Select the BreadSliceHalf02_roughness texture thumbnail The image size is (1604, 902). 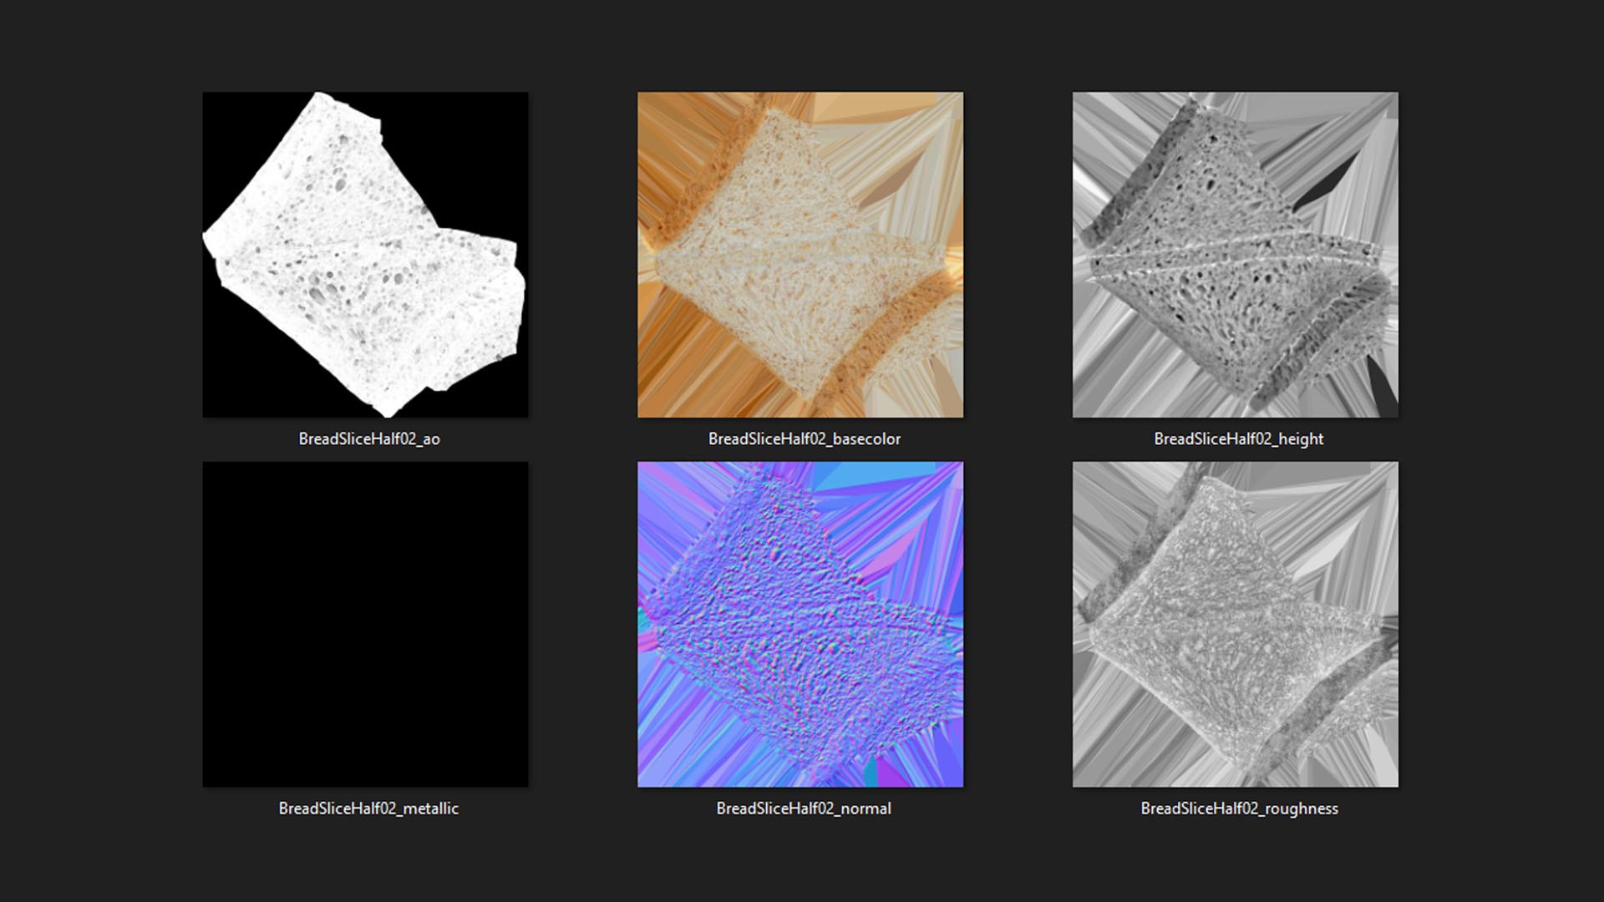click(1236, 624)
